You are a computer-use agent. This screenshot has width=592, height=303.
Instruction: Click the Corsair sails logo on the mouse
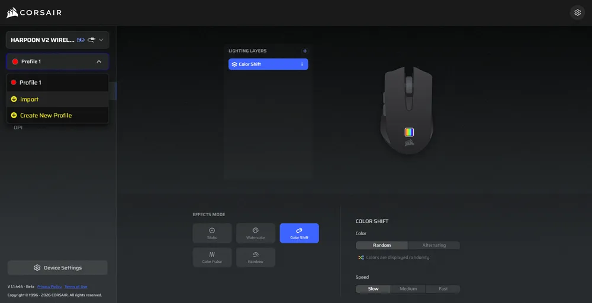pos(409,142)
